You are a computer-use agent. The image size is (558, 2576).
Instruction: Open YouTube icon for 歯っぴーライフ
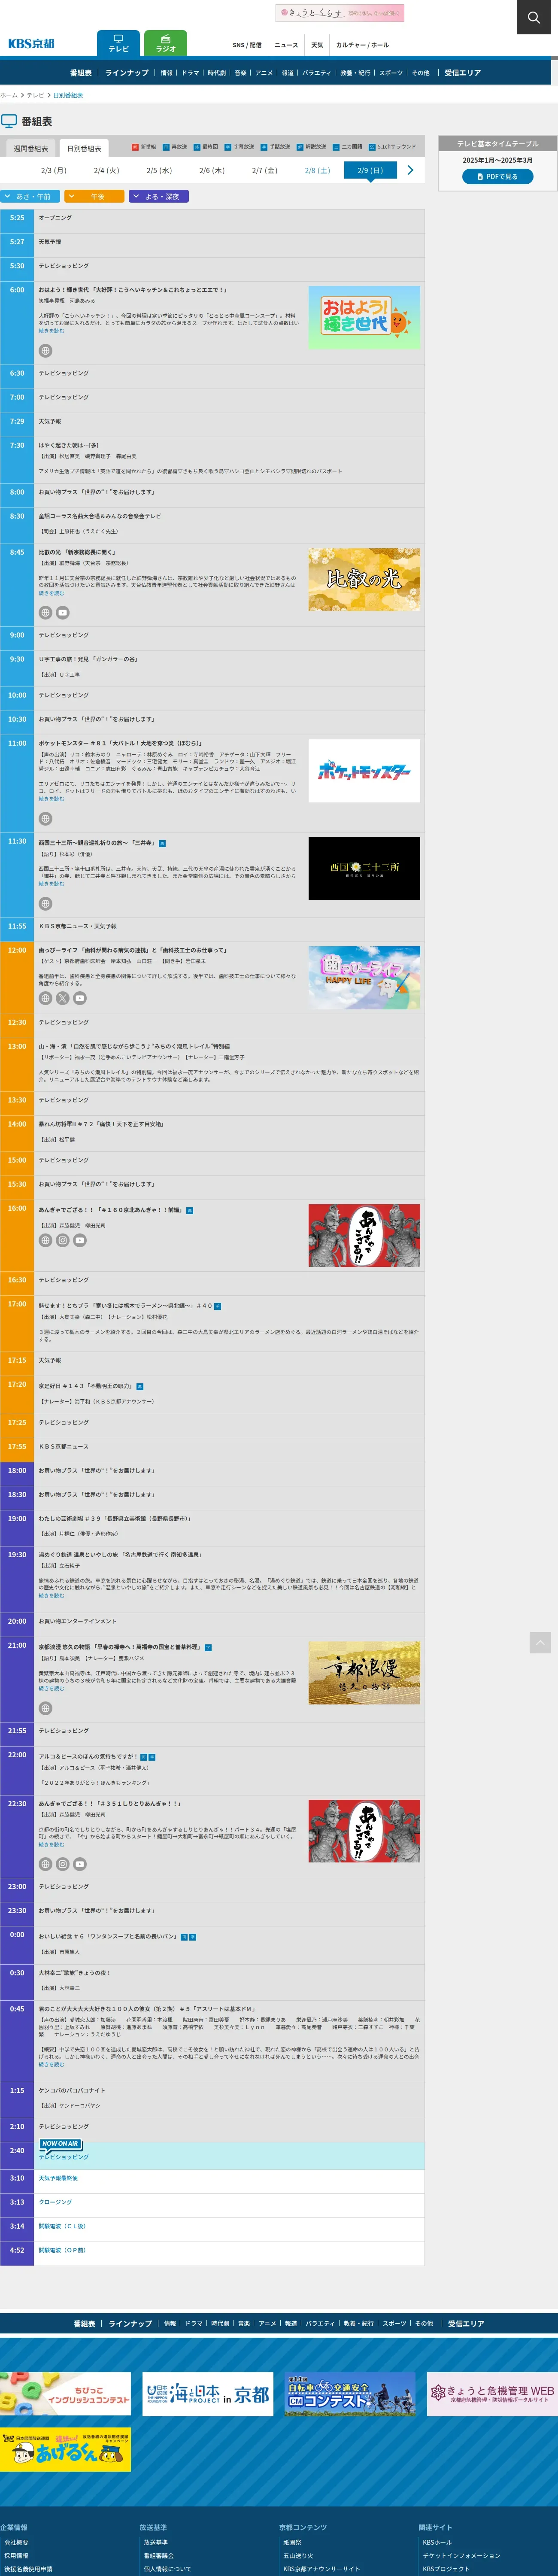[80, 998]
